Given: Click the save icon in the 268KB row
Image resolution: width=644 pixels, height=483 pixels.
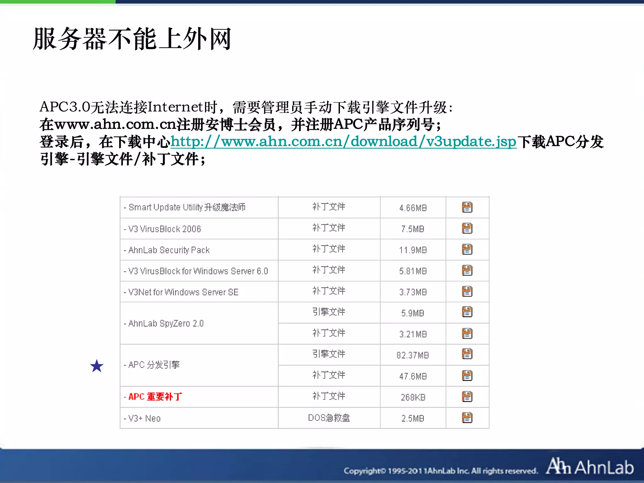Looking at the screenshot, I should click(x=467, y=397).
